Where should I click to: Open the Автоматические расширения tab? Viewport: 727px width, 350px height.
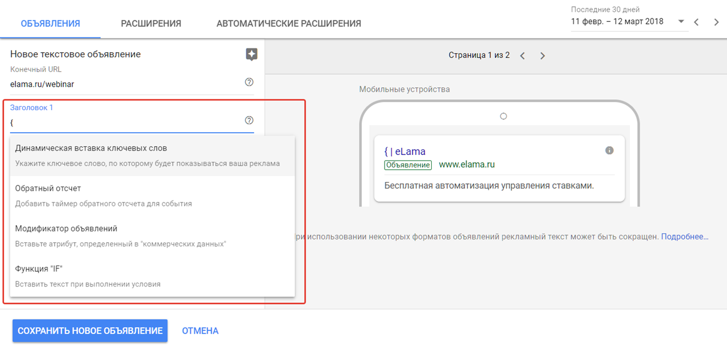289,23
